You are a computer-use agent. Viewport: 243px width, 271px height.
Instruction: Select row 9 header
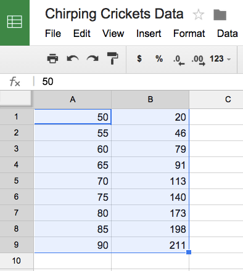pos(17,245)
